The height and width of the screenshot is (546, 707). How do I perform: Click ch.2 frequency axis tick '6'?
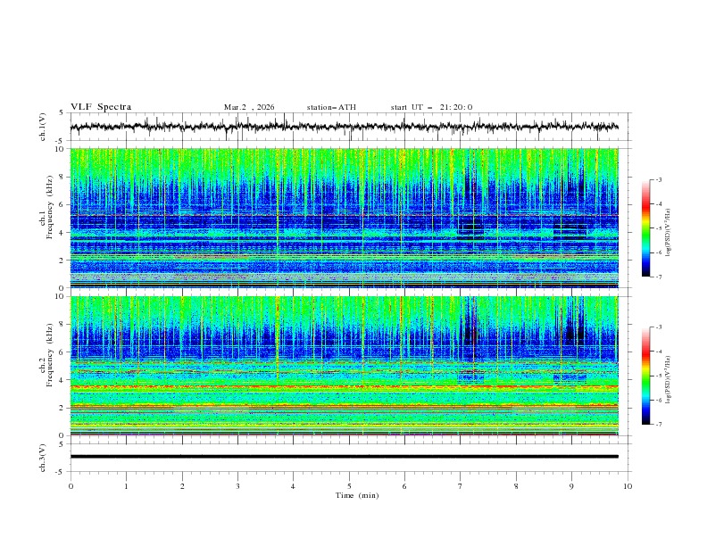[62, 352]
